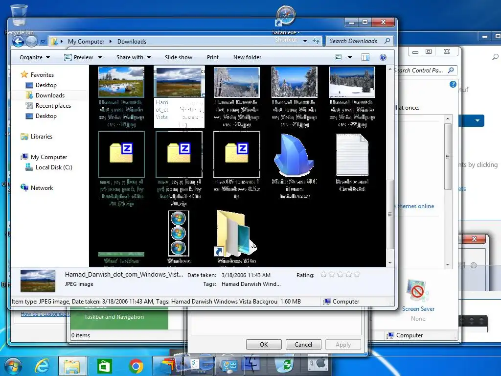Select Libraries in the navigation pane
Viewport: 501px width, 376px height.
36,137
